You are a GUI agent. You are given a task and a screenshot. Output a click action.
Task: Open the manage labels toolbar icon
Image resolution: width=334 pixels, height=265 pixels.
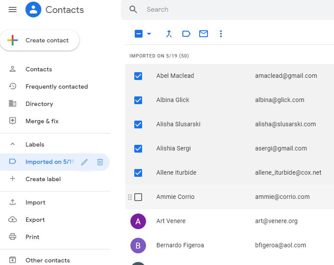click(186, 34)
